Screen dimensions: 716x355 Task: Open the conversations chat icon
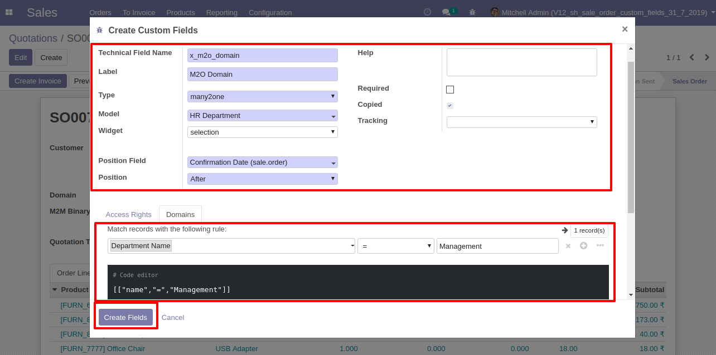pos(446,12)
